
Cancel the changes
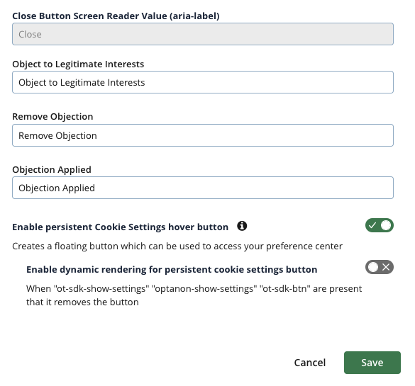coord(310,363)
